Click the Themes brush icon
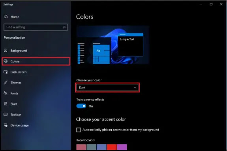227x151 pixels. coord(6,83)
